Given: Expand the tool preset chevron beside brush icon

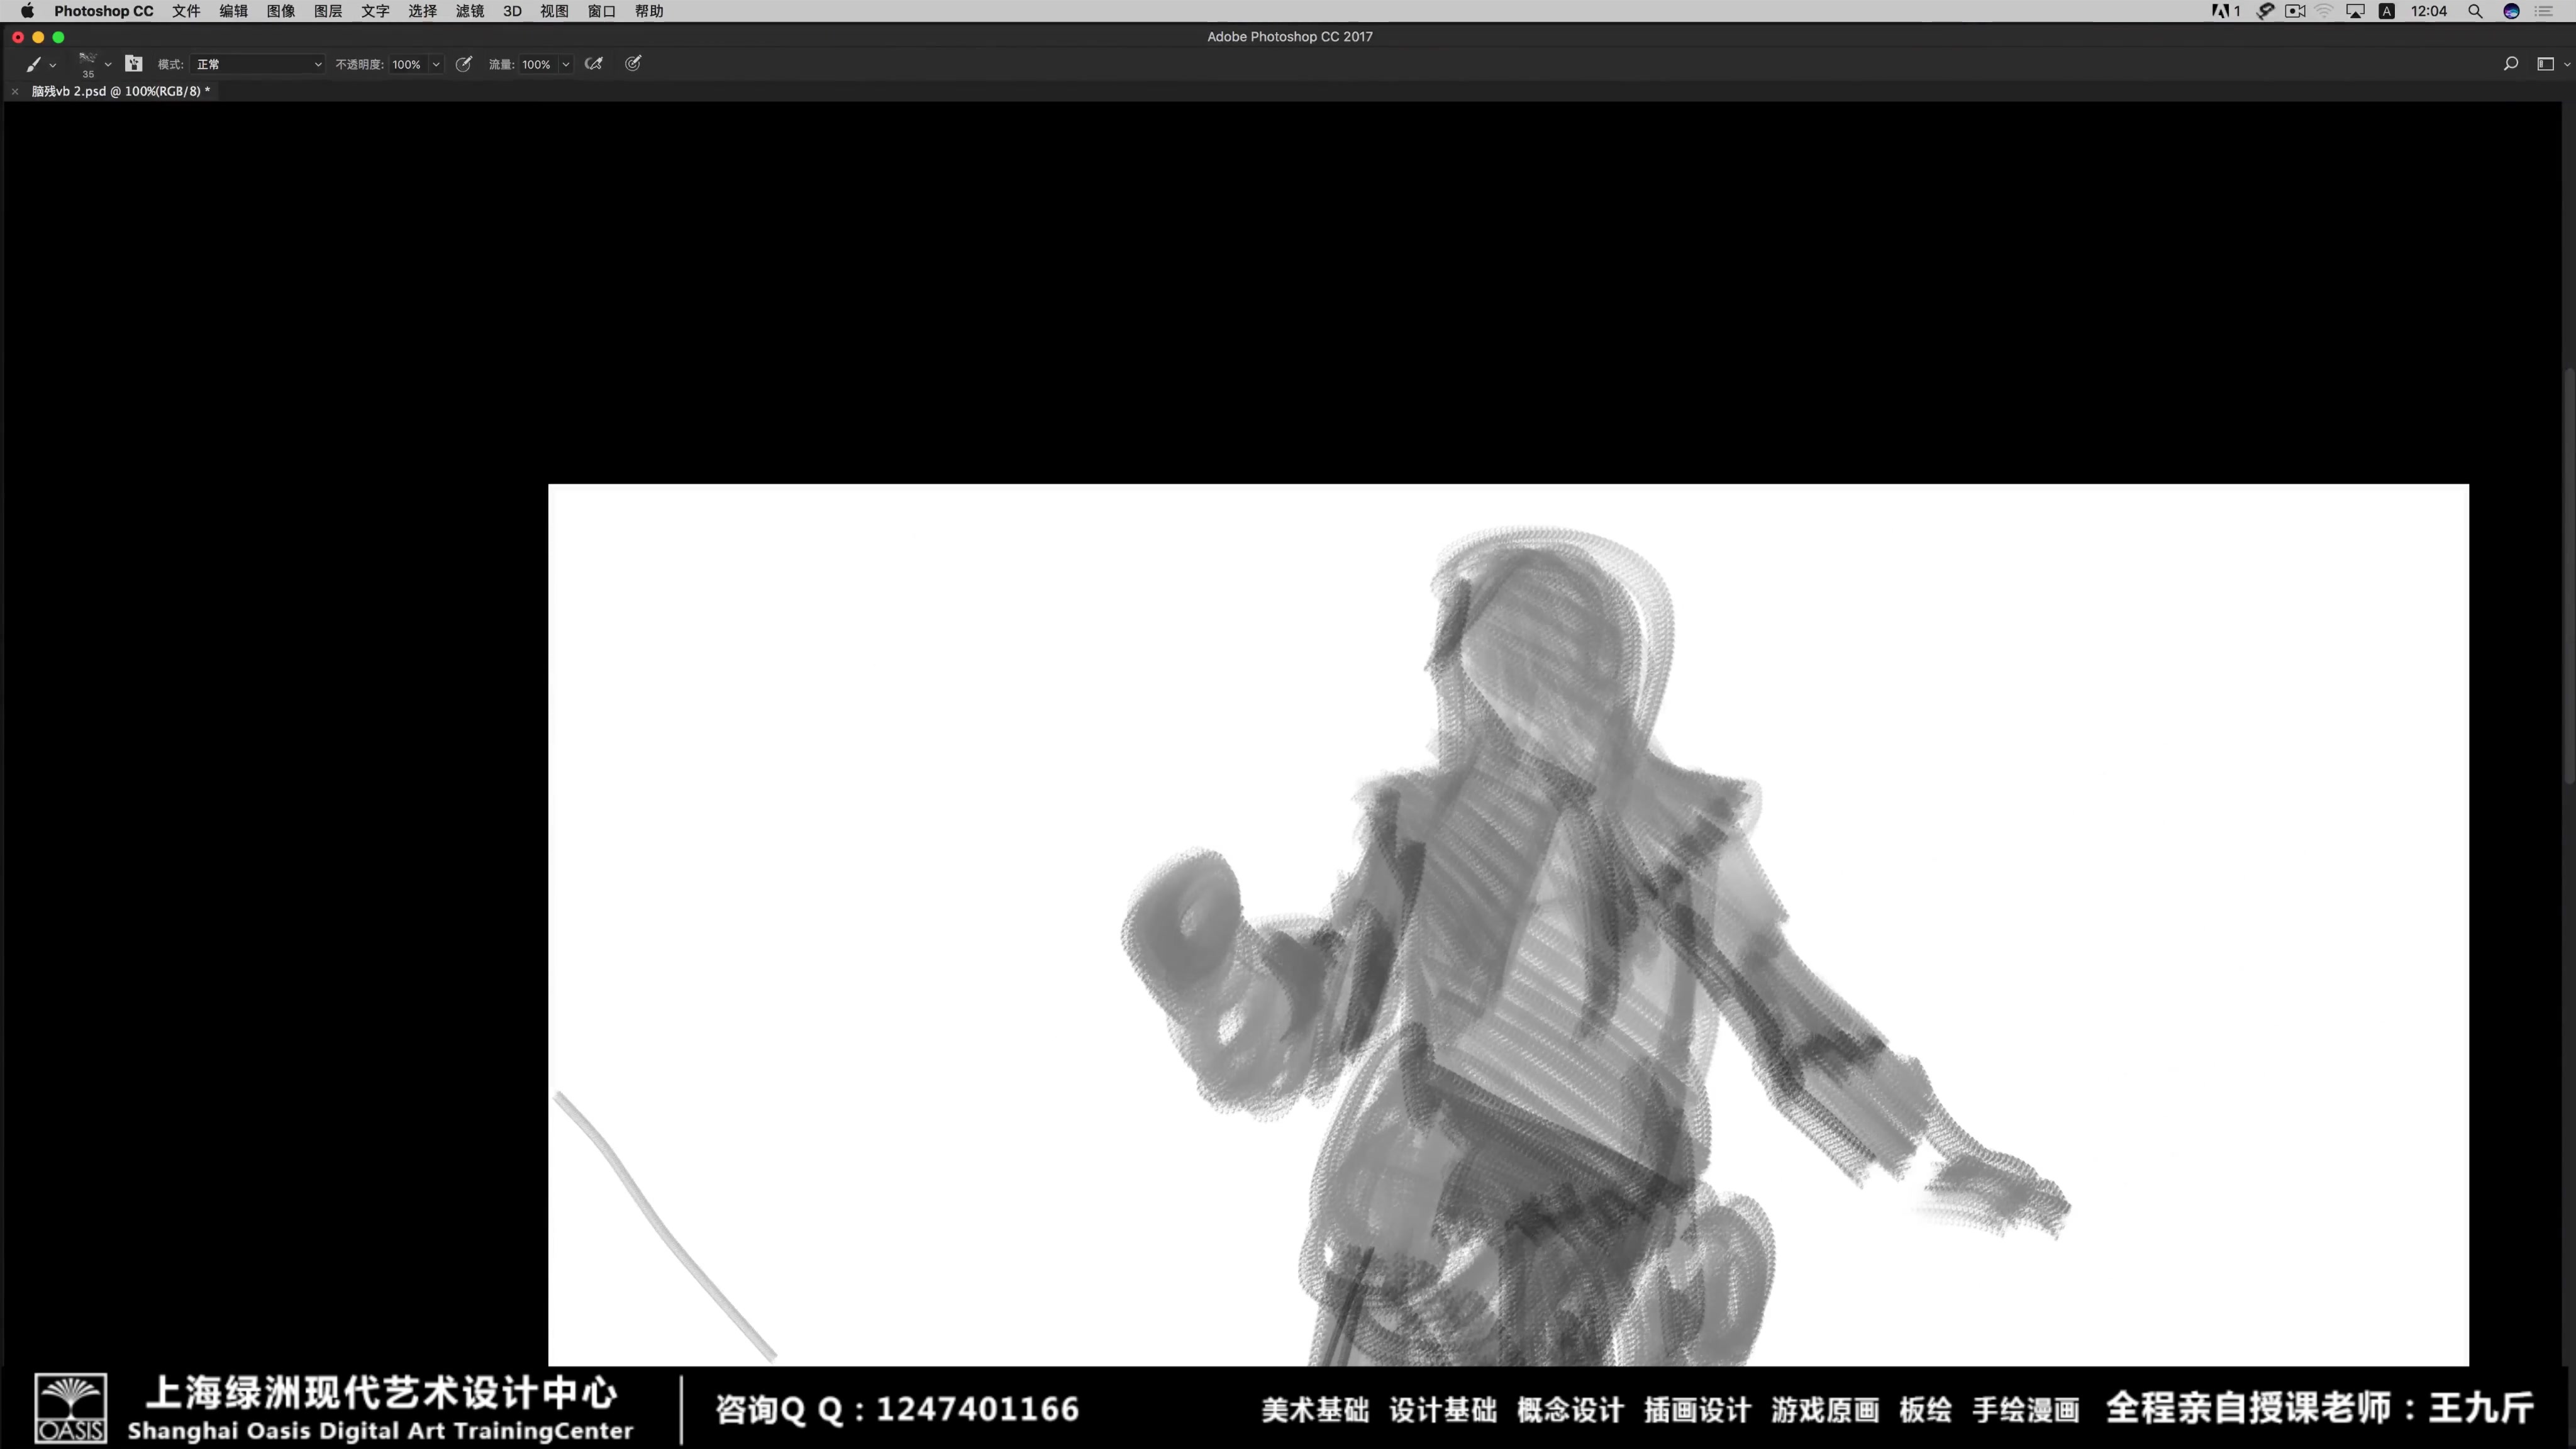Looking at the screenshot, I should [x=53, y=65].
